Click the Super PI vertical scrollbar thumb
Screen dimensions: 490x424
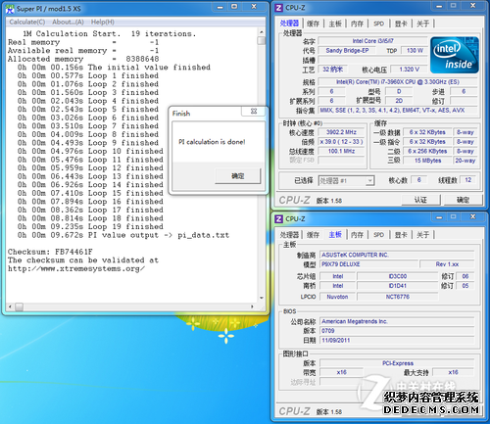[262, 40]
